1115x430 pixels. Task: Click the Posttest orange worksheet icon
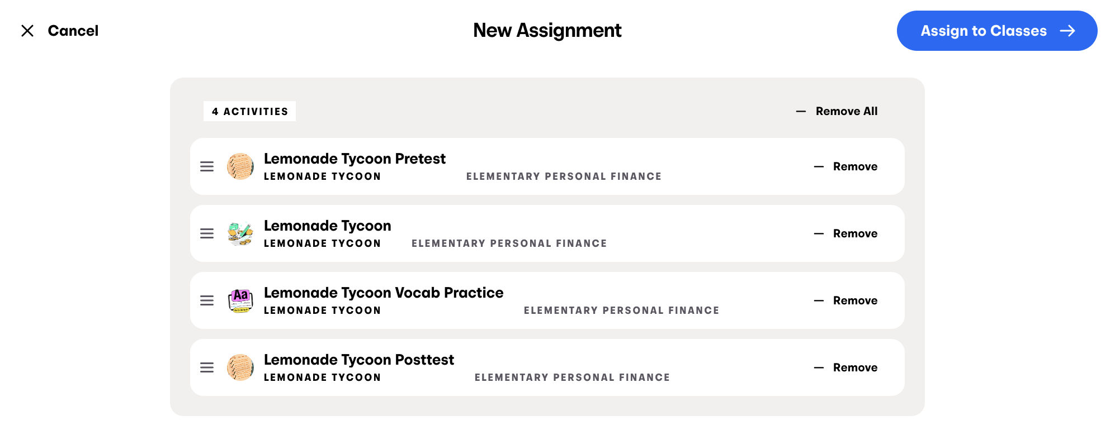[240, 367]
